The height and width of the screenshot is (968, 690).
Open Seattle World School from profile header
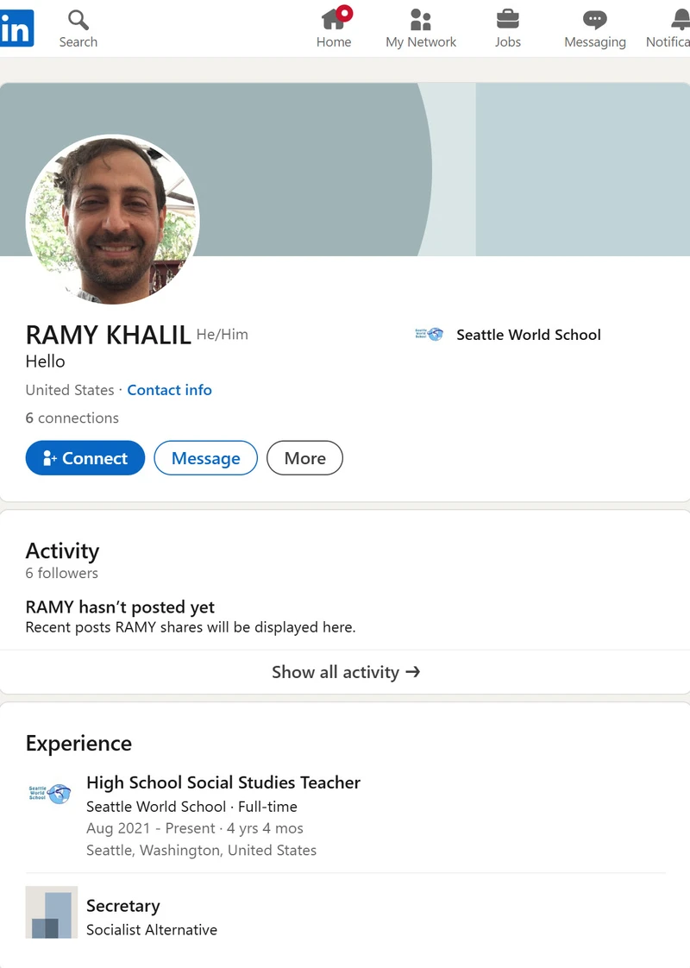point(528,335)
